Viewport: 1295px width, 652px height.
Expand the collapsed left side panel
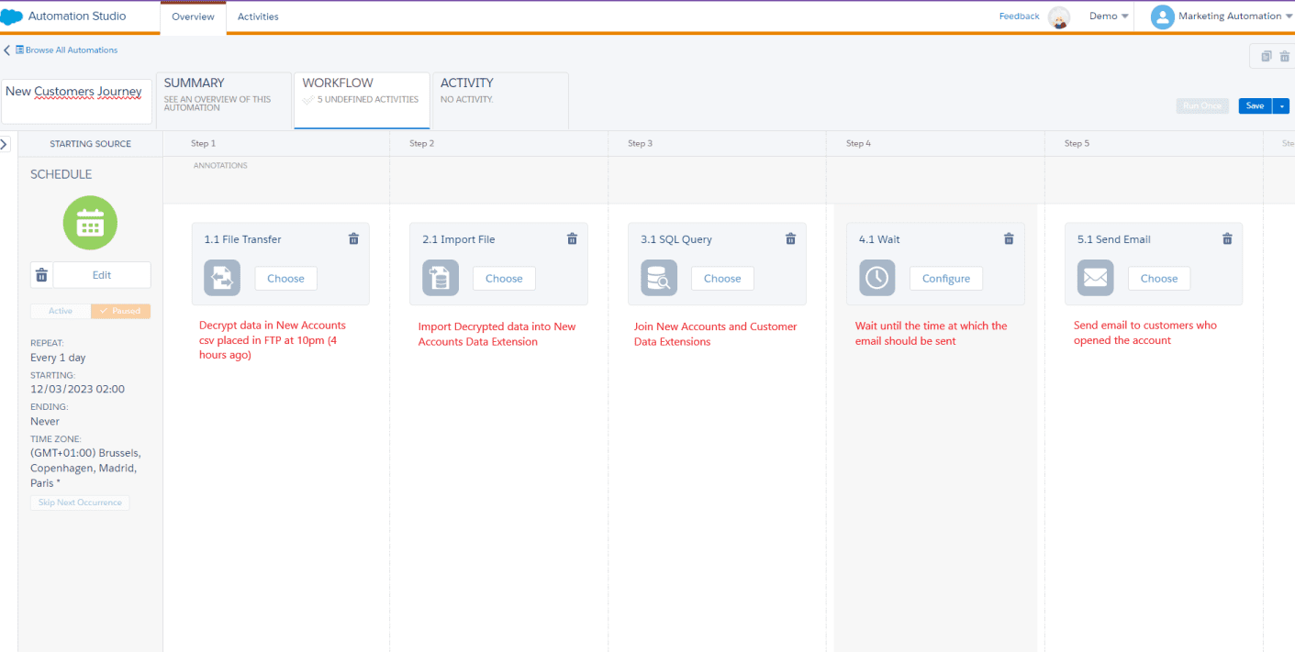5,144
